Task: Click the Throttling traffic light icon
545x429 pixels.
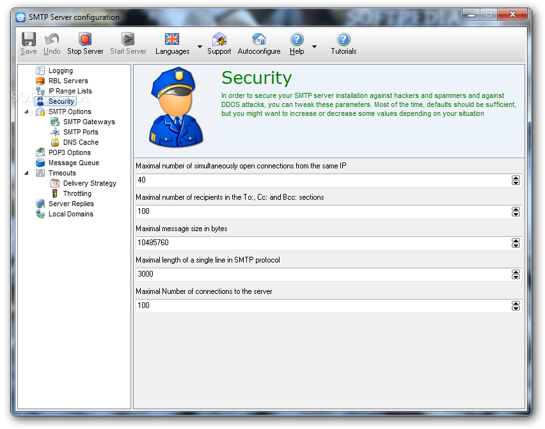Action: tap(55, 193)
